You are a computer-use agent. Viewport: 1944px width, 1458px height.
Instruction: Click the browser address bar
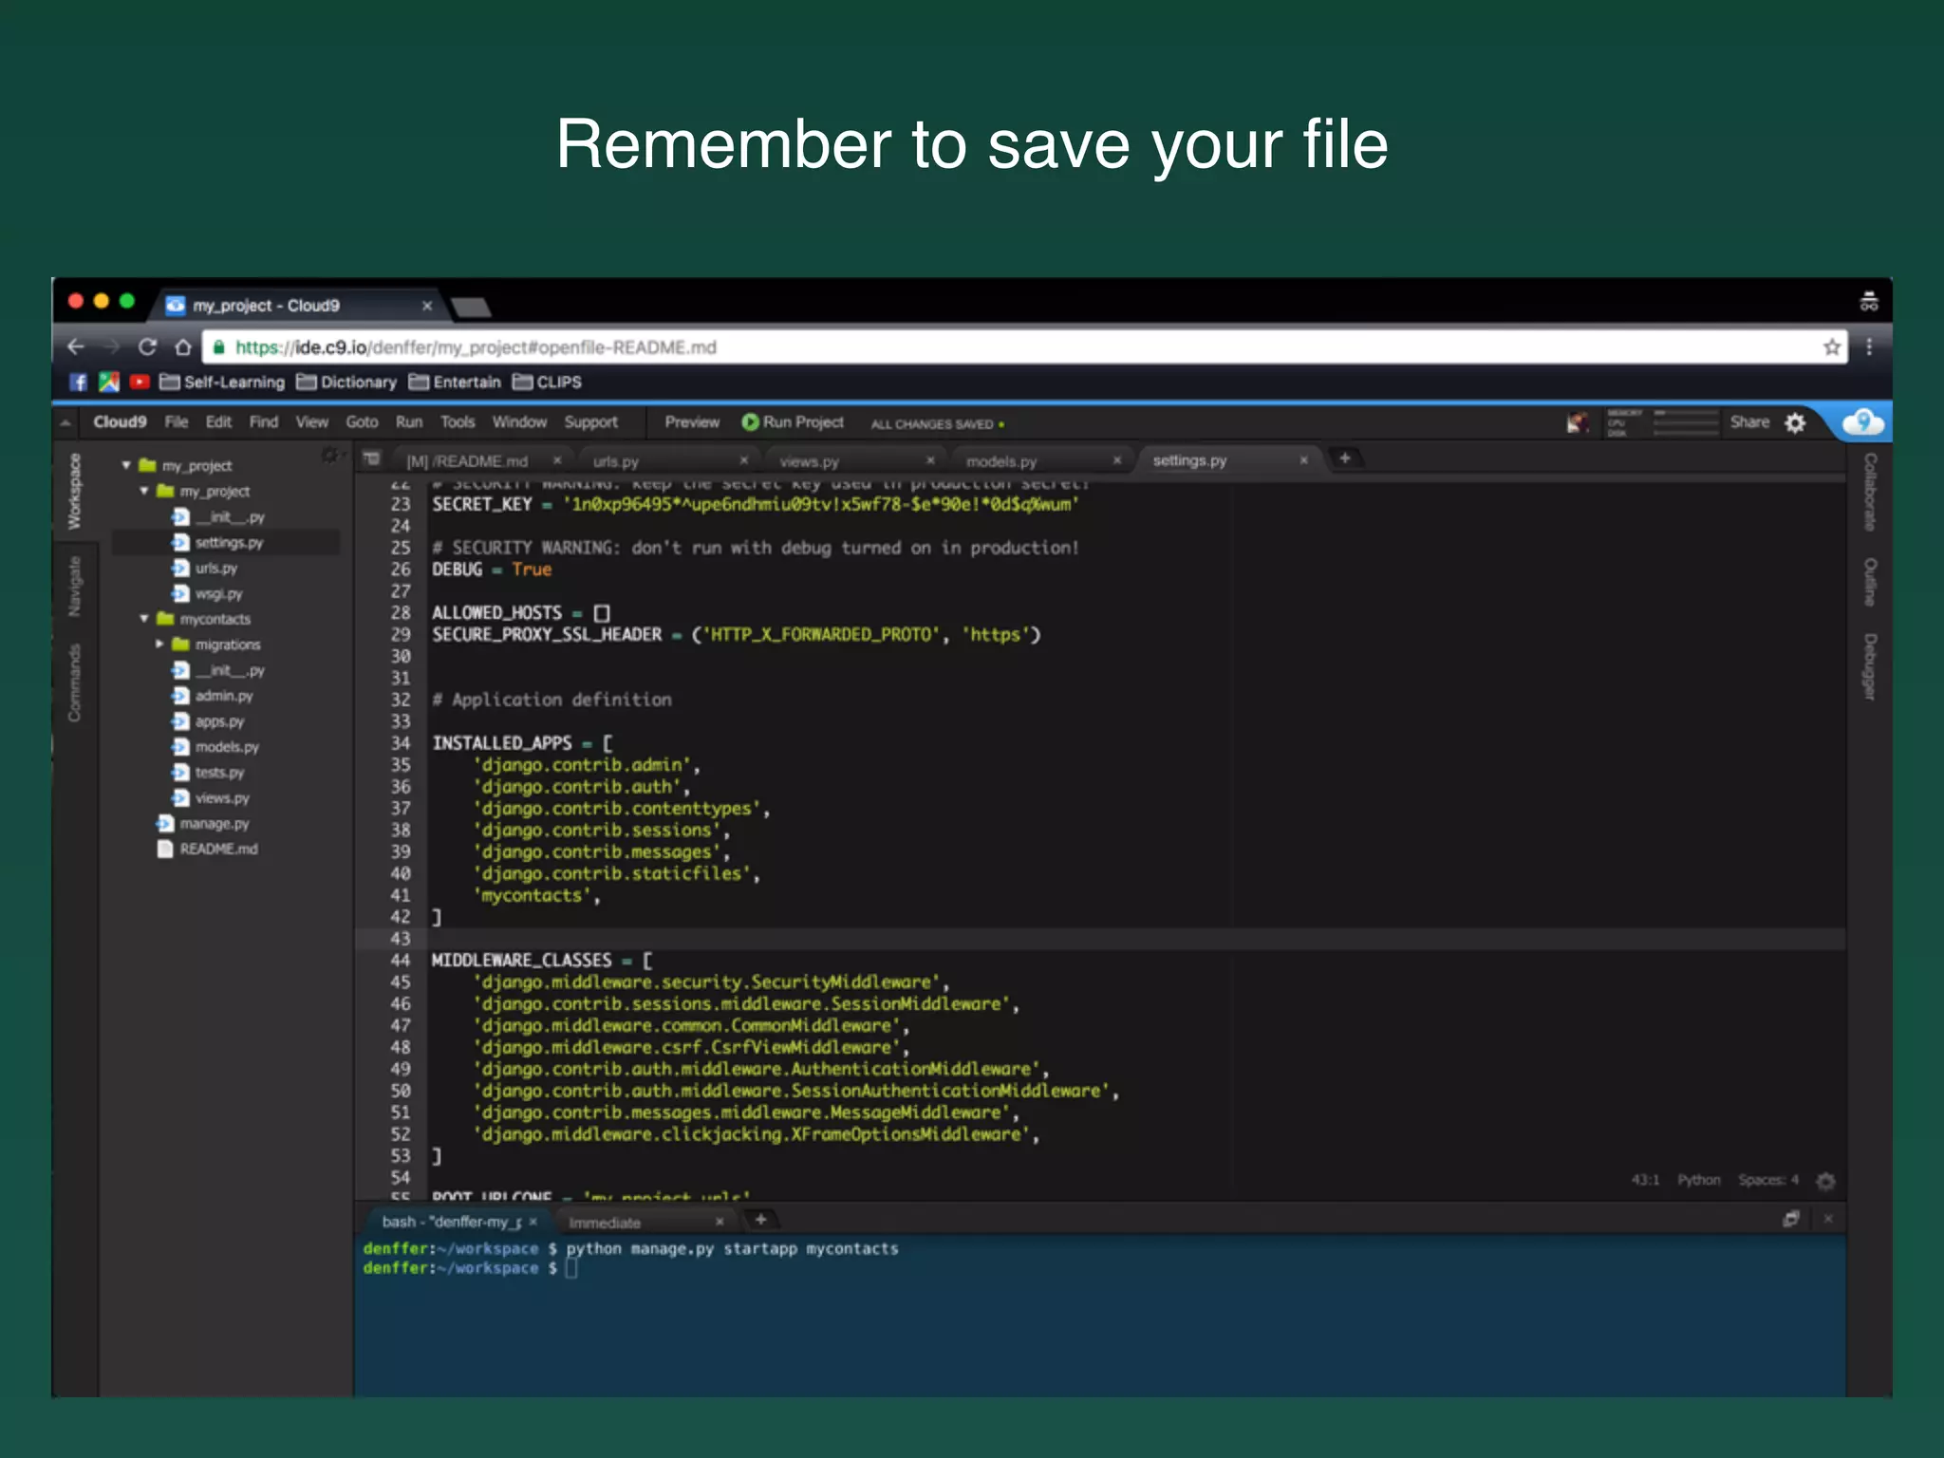click(949, 347)
